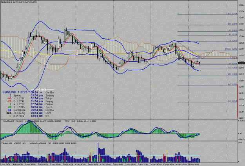Viewport: 245px width, 166px height.
Task: Click the VolumeOverNormal indicator label
Action: click(38, 143)
